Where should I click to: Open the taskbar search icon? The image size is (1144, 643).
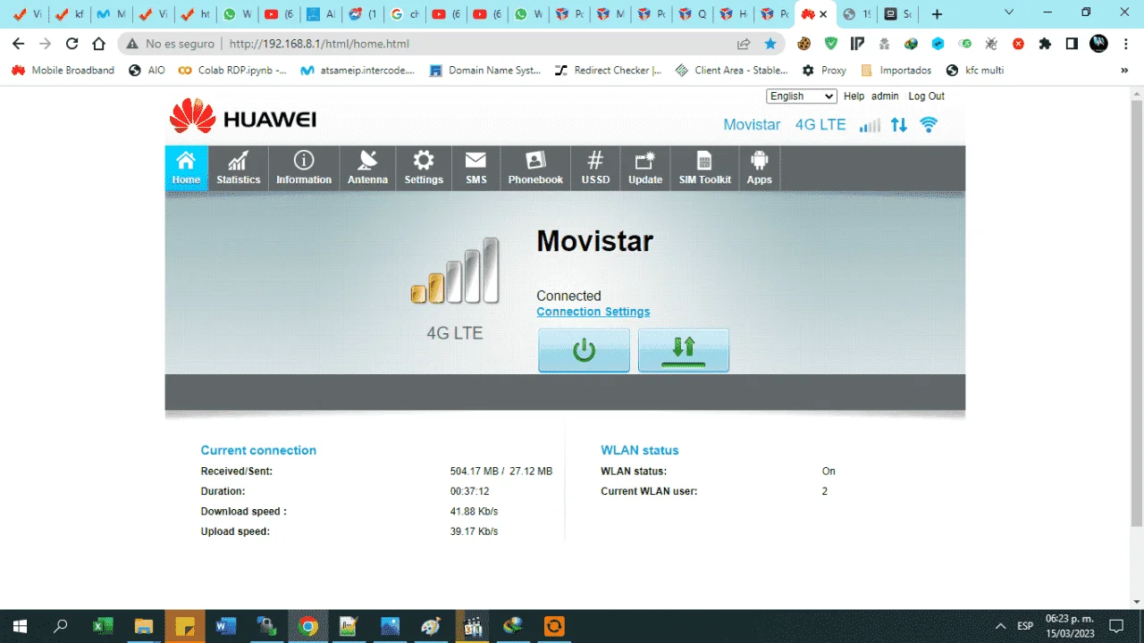(x=61, y=626)
